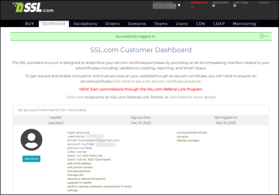Open 'edit phone number' link
This screenshot has height=195, width=279.
(80, 167)
